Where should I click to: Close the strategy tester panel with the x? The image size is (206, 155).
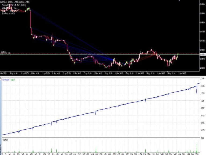coord(0,78)
